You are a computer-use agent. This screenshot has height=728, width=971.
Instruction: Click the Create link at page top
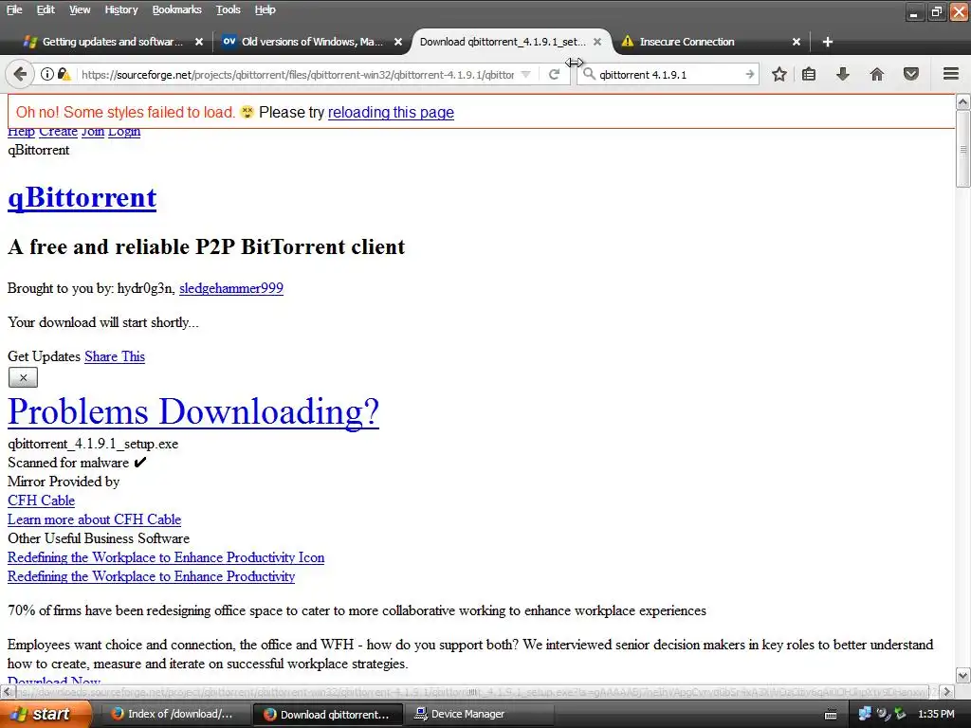point(58,132)
